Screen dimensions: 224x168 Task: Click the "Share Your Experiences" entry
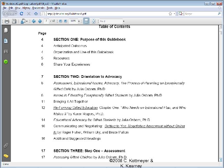pyautogui.click(x=72, y=64)
